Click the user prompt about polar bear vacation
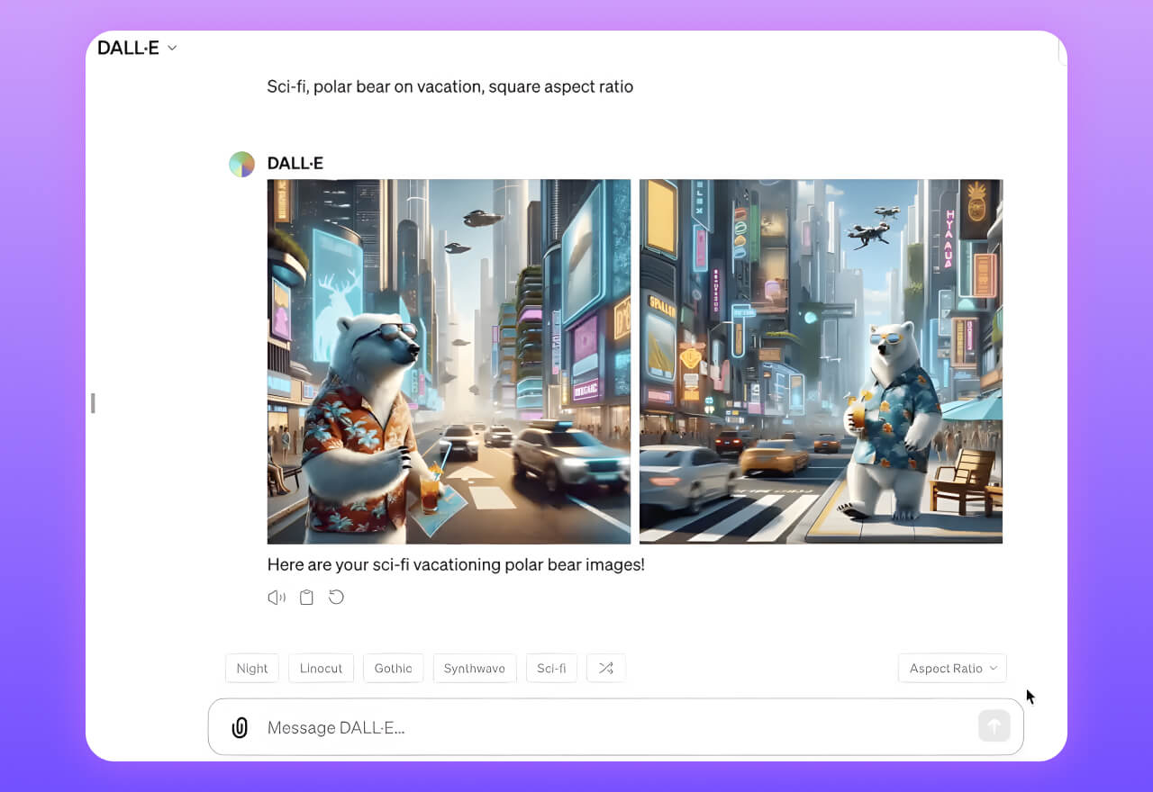Viewport: 1153px width, 792px height. pos(449,87)
